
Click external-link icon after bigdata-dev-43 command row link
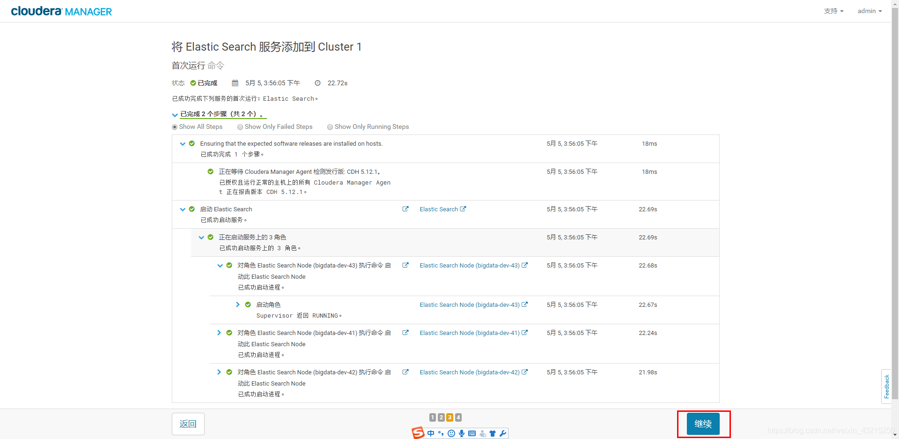click(525, 265)
